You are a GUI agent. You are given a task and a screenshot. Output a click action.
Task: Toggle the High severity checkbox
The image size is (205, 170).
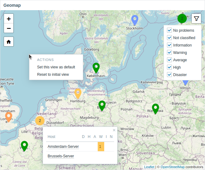click(x=169, y=67)
